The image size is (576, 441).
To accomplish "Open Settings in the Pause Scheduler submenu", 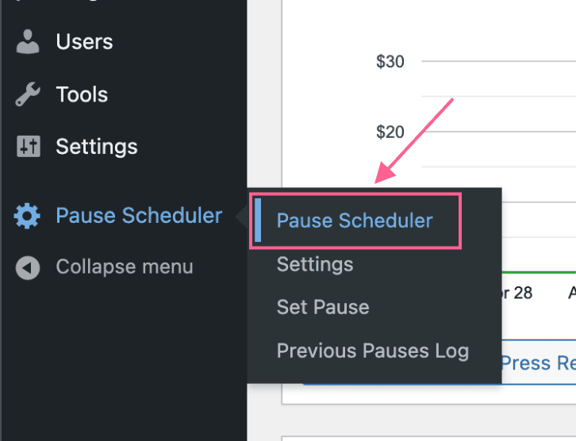I will (315, 264).
